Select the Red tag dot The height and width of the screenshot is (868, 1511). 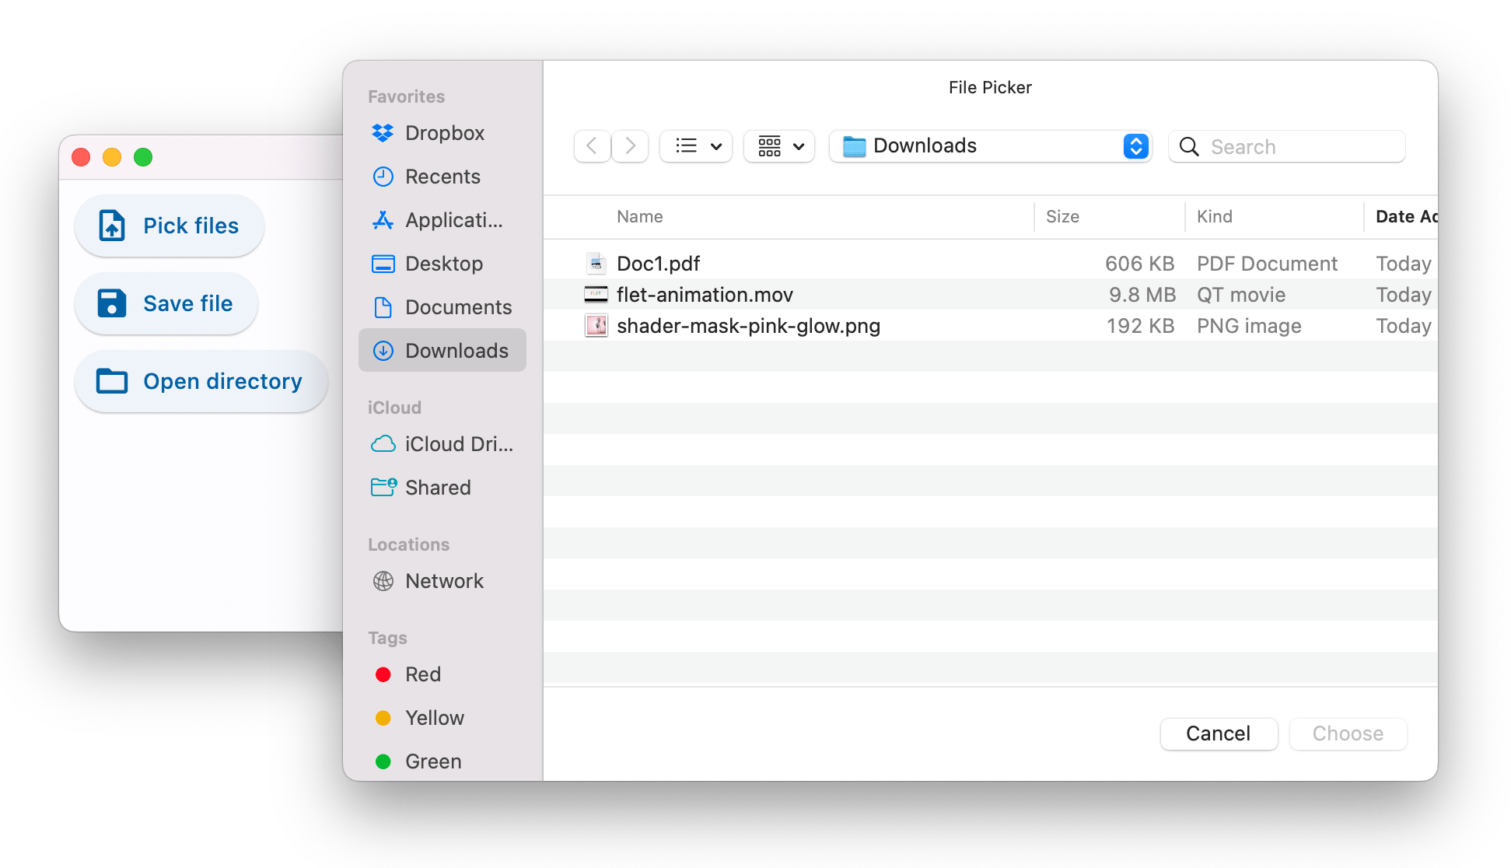tap(383, 674)
